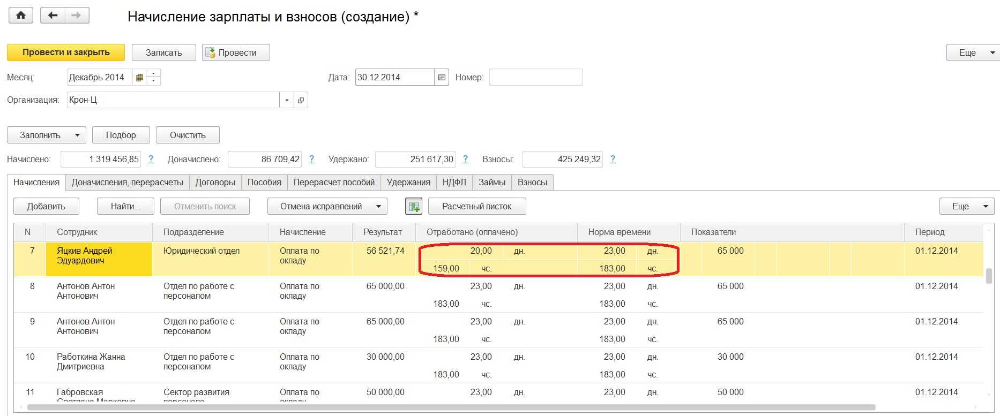Viewport: 1000px width, 416px height.
Task: Open the date field calendar icon
Action: click(x=442, y=78)
